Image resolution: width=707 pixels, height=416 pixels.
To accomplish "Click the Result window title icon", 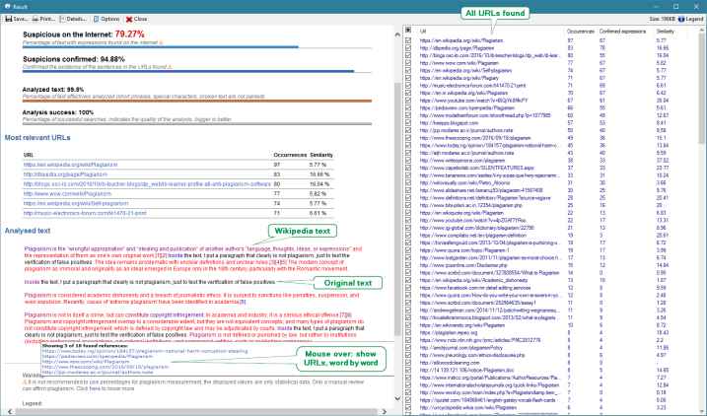I will click(6, 5).
